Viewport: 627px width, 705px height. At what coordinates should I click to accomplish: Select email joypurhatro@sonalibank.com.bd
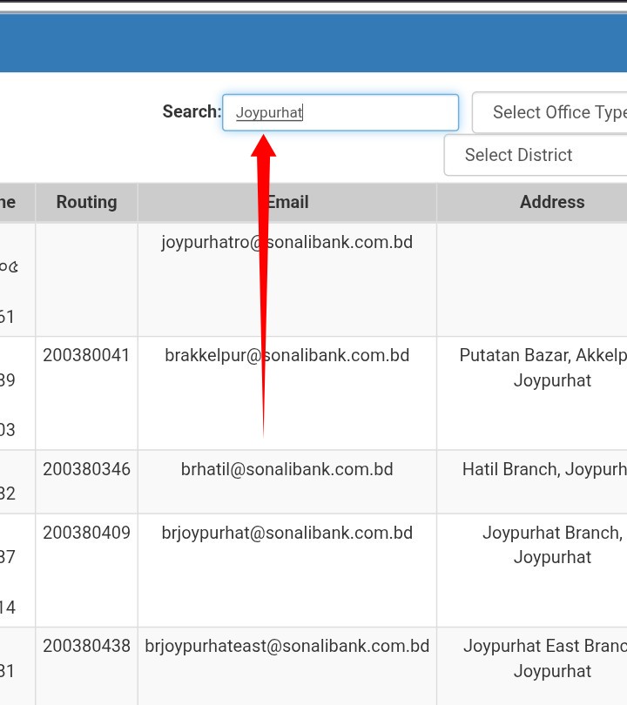(x=287, y=242)
